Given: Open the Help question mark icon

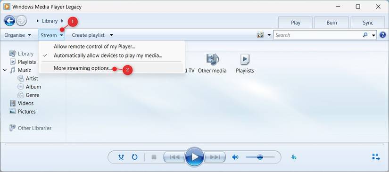Looking at the screenshot, I should coord(383,35).
